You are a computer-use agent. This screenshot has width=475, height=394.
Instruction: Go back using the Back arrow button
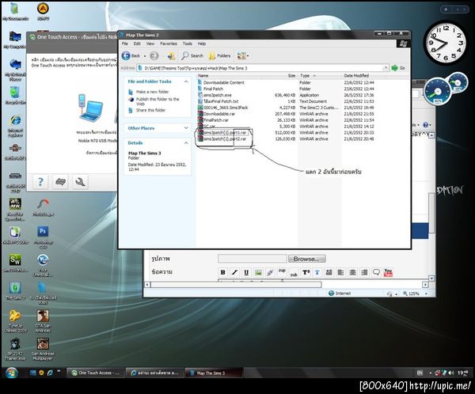point(131,55)
